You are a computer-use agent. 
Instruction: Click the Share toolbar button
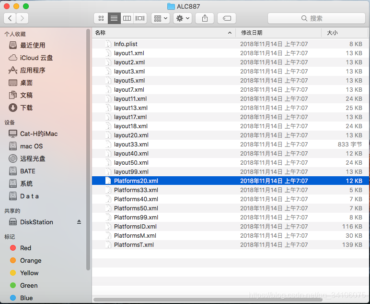205,18
